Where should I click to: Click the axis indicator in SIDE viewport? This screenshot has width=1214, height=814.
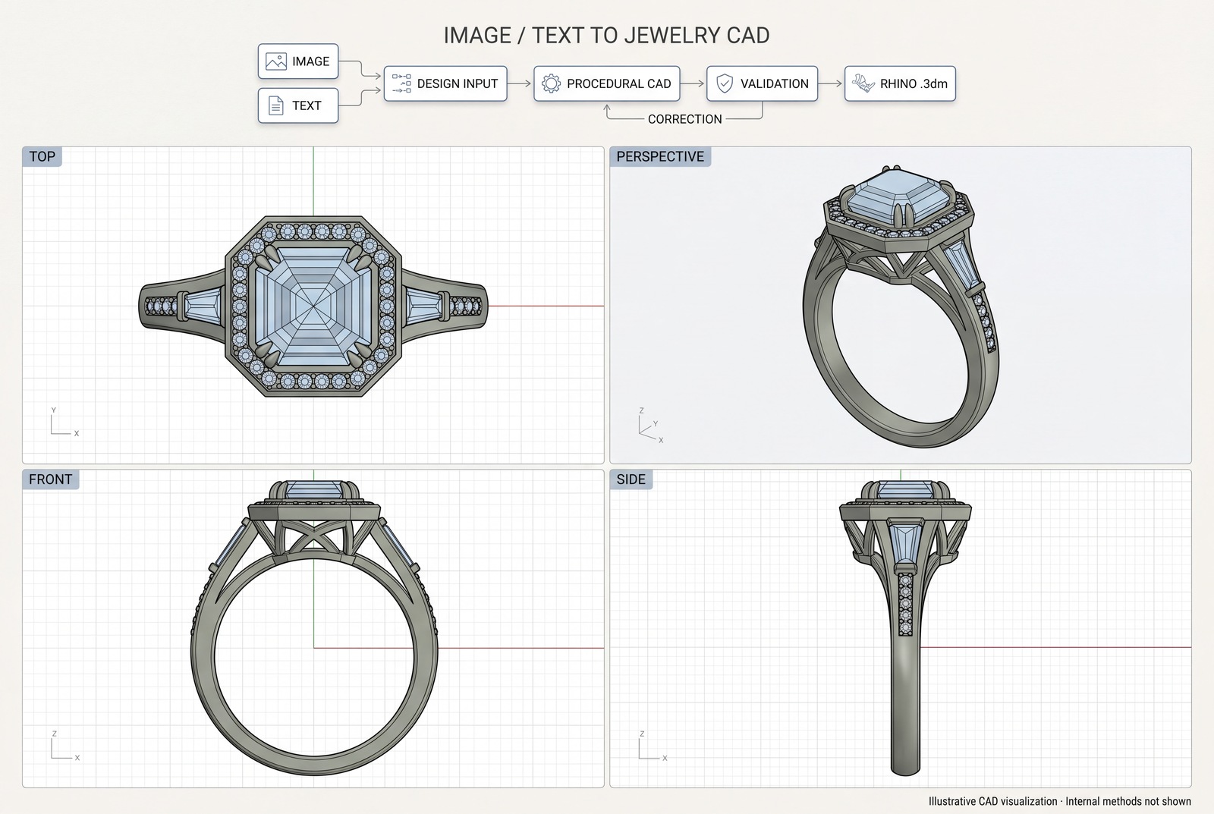(652, 746)
